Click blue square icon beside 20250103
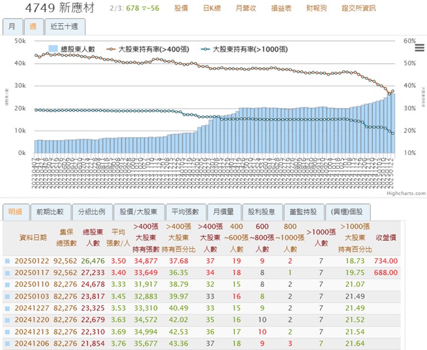 [7, 296]
